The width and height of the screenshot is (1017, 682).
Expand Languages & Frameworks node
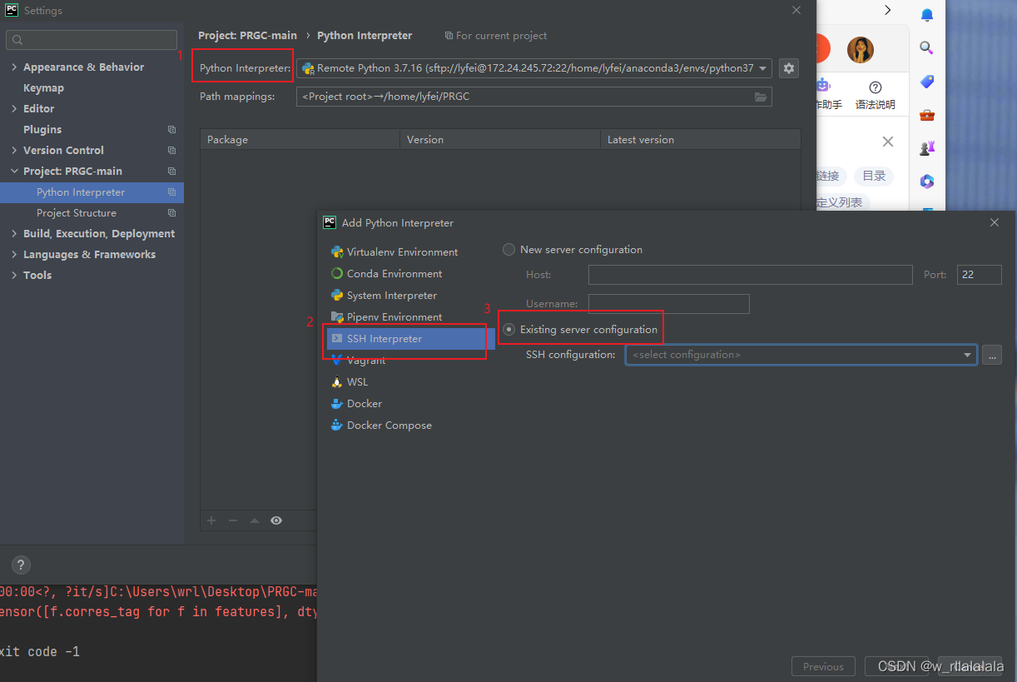pyautogui.click(x=14, y=255)
